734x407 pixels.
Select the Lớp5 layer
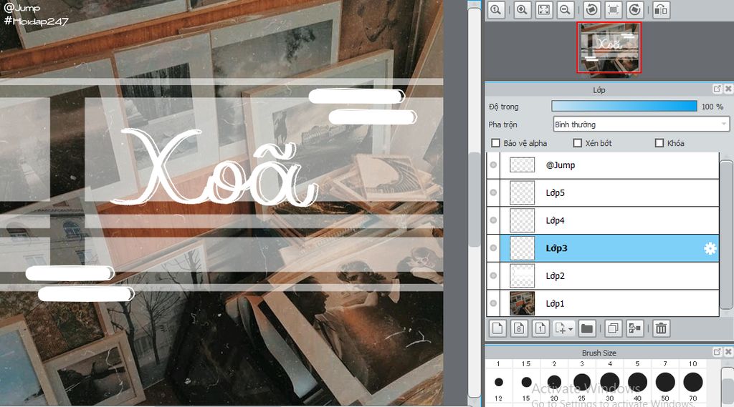(x=609, y=192)
